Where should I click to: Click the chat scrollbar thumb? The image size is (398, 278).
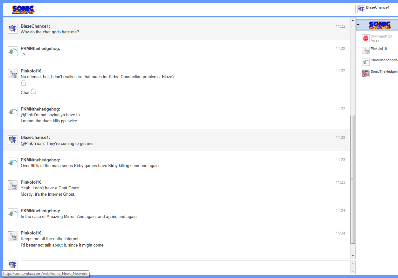pos(353,179)
